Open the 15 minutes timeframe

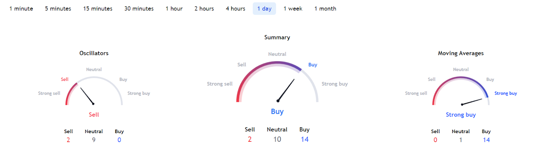click(97, 9)
